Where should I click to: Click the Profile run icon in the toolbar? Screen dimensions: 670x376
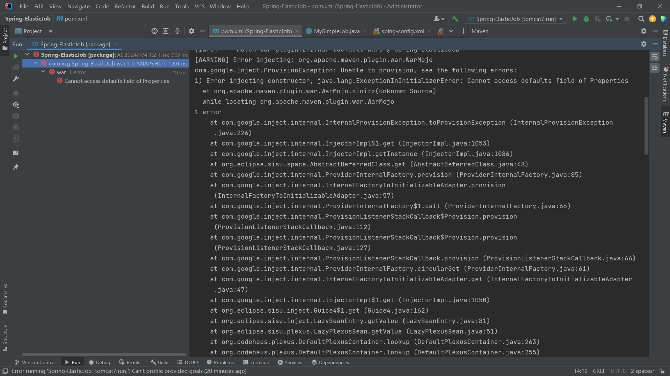(609, 19)
